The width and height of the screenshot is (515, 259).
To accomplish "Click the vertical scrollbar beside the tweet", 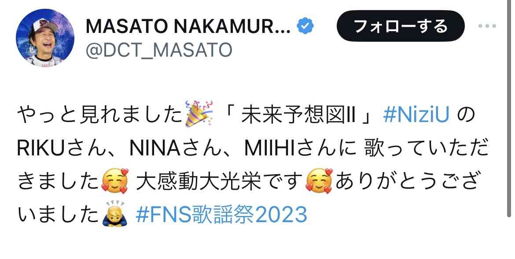I will coord(509,108).
